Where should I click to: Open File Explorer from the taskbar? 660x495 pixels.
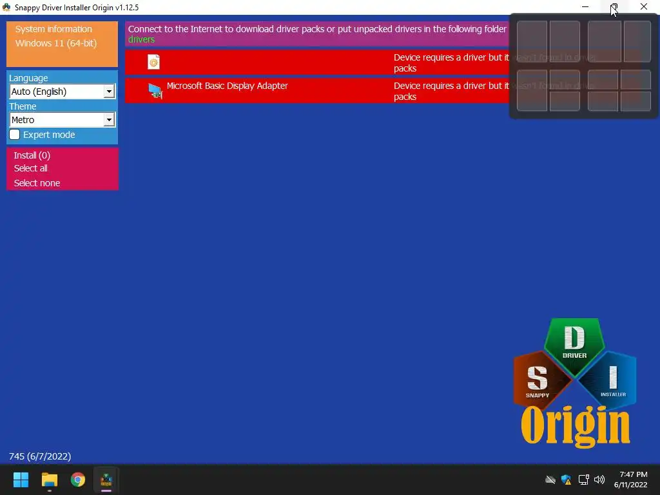click(49, 480)
